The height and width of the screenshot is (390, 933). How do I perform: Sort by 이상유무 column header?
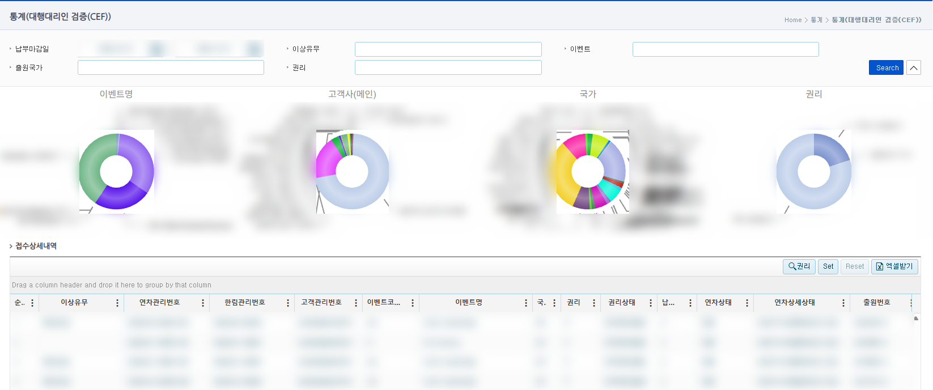click(x=74, y=303)
